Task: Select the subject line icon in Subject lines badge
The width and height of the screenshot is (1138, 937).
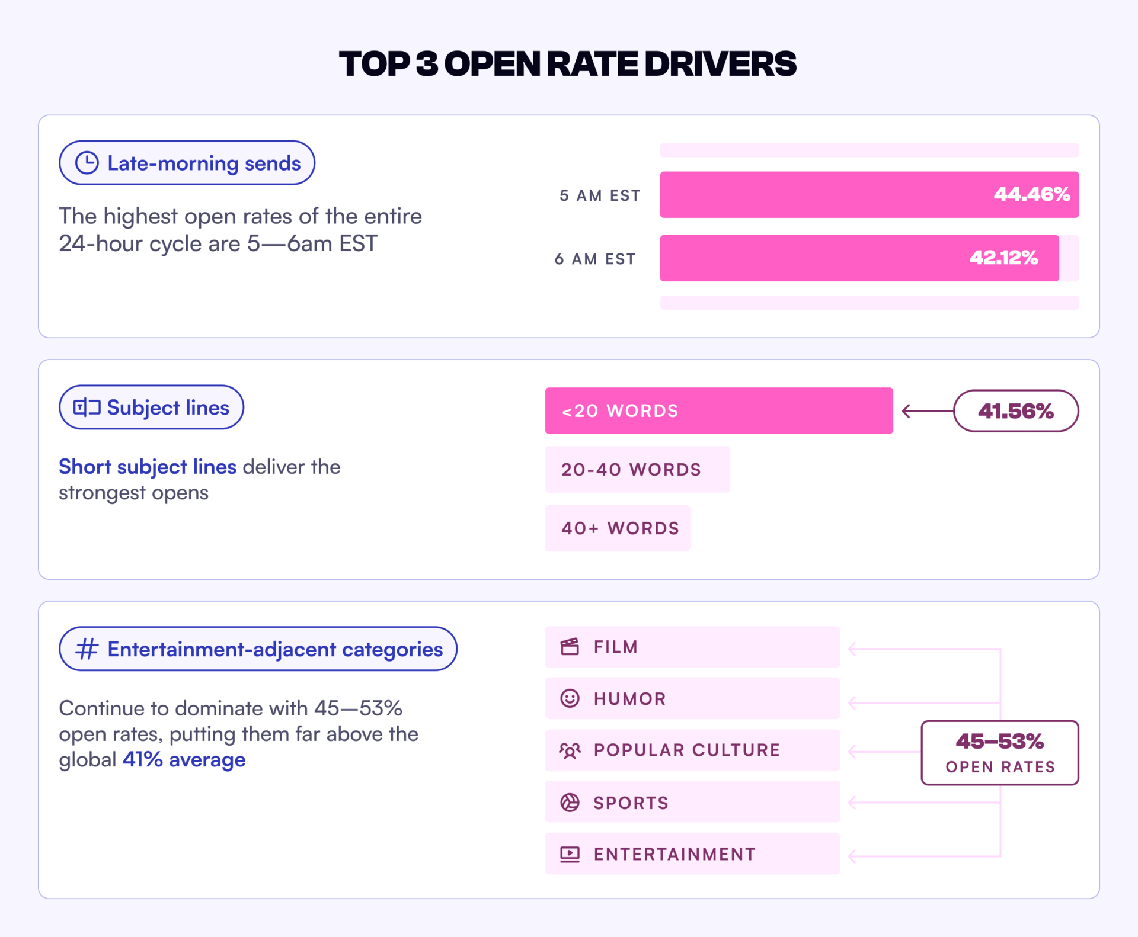Action: tap(86, 407)
